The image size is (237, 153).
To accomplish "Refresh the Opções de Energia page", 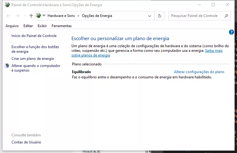I will coord(160,16).
